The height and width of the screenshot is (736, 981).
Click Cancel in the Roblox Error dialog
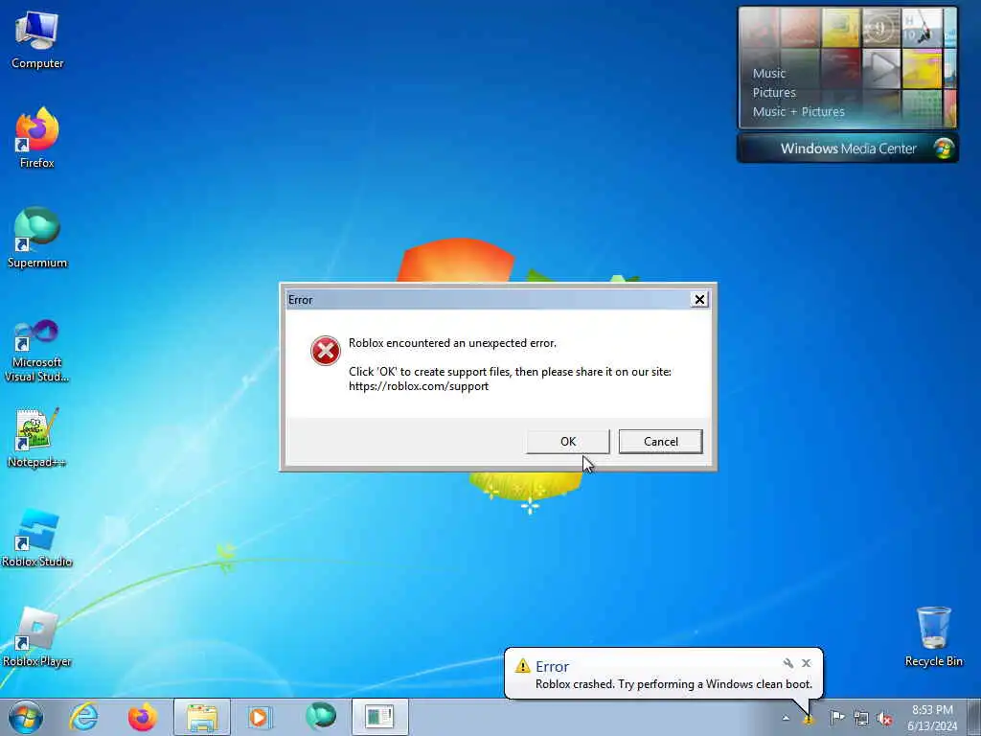coord(661,441)
